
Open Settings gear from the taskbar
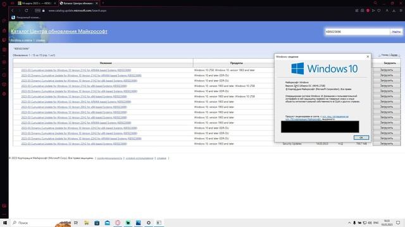(149, 223)
